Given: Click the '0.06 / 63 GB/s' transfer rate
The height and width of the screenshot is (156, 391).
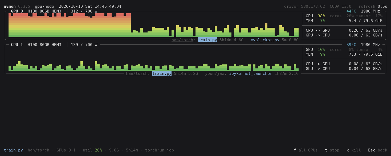Looking at the screenshot, I should [x=366, y=35].
